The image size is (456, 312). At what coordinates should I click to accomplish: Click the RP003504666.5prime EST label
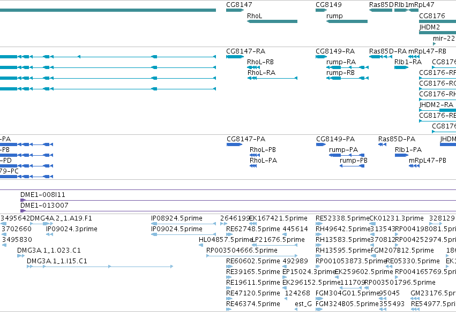[x=242, y=250]
